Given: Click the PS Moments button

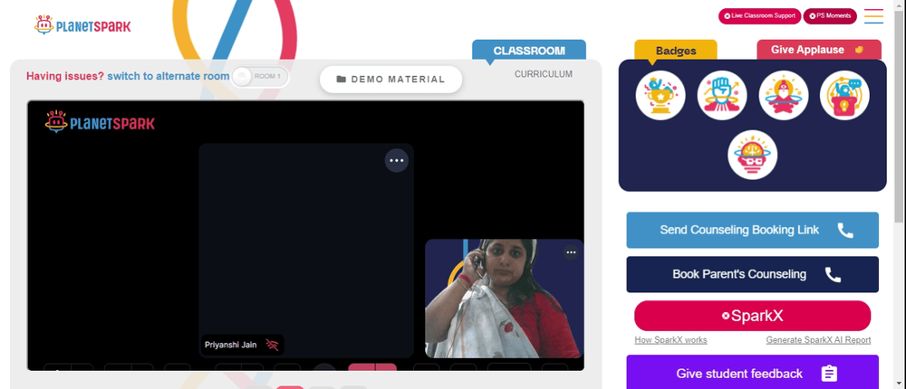Looking at the screenshot, I should 830,16.
